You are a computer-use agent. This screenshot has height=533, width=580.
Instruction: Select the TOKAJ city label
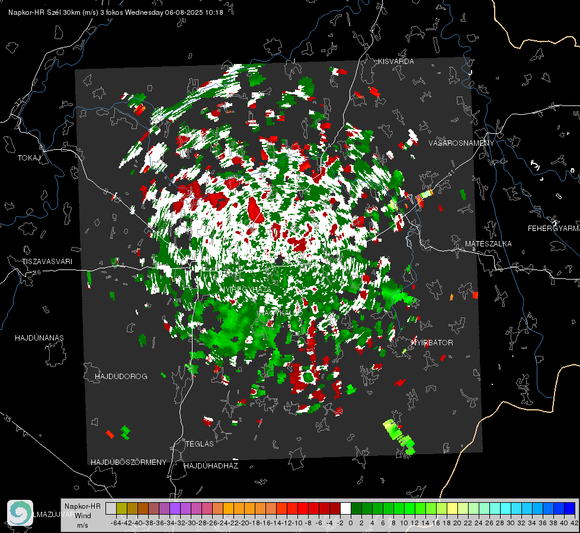29,158
